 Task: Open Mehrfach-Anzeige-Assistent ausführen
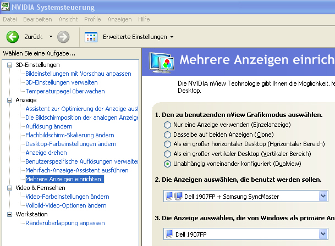tap(77, 170)
